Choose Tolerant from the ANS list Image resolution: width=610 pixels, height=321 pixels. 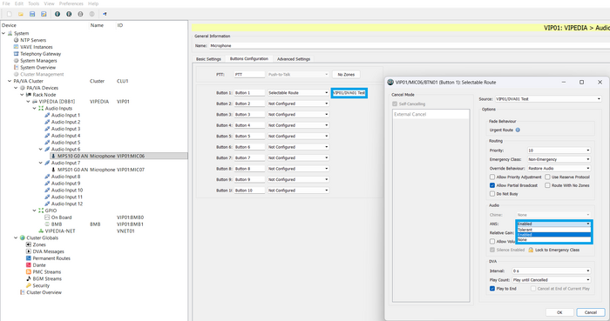coord(554,230)
